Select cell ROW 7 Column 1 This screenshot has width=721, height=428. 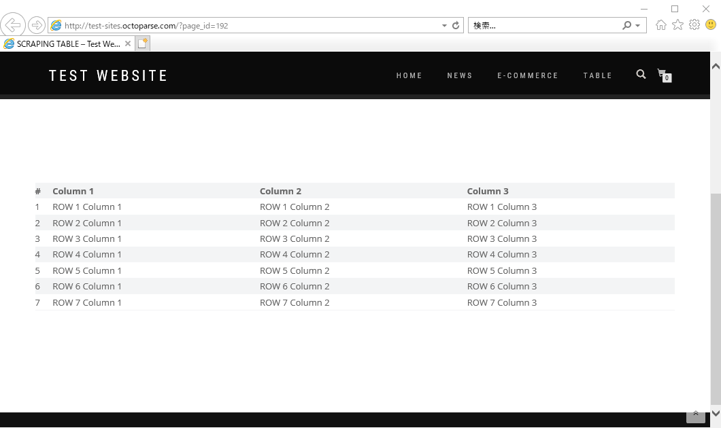(87, 302)
